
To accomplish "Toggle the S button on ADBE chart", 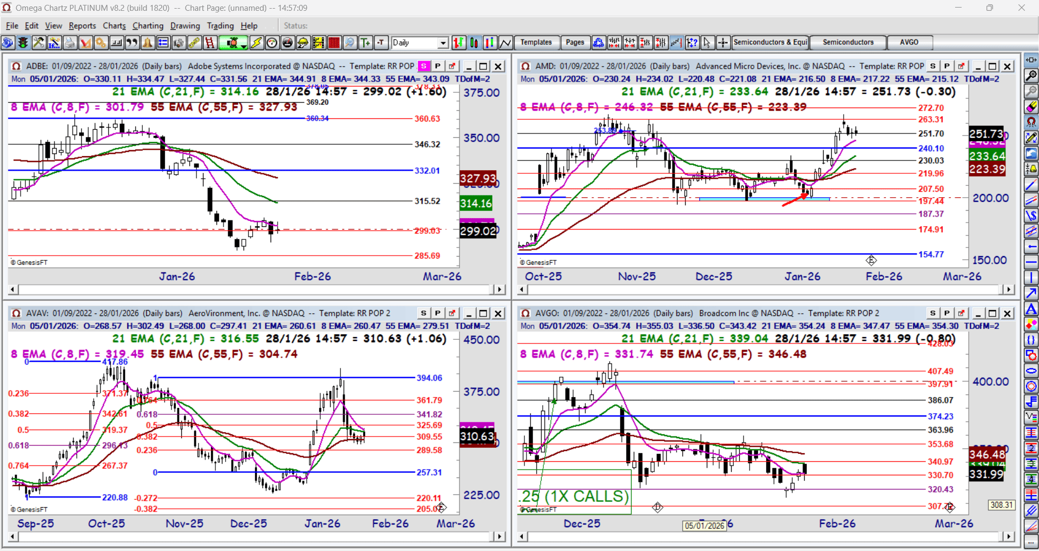I will [424, 66].
